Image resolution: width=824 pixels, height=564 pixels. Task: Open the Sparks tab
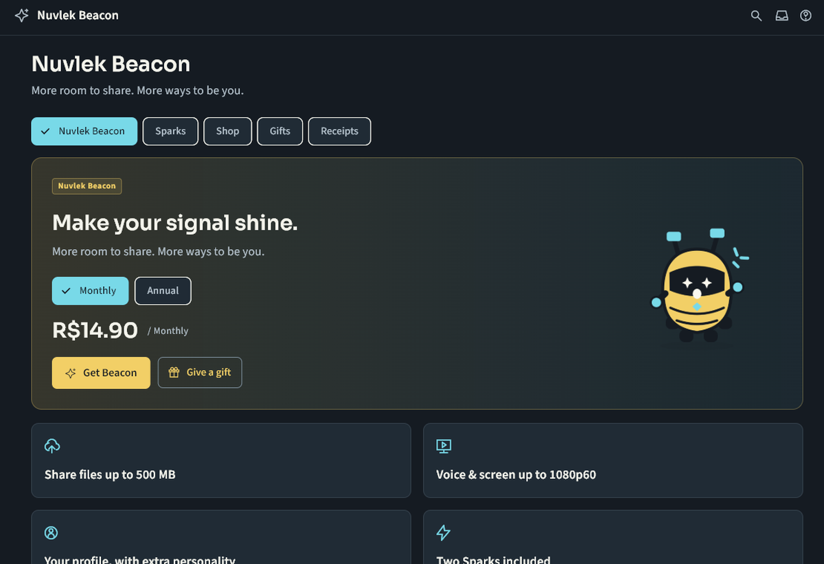(x=170, y=131)
